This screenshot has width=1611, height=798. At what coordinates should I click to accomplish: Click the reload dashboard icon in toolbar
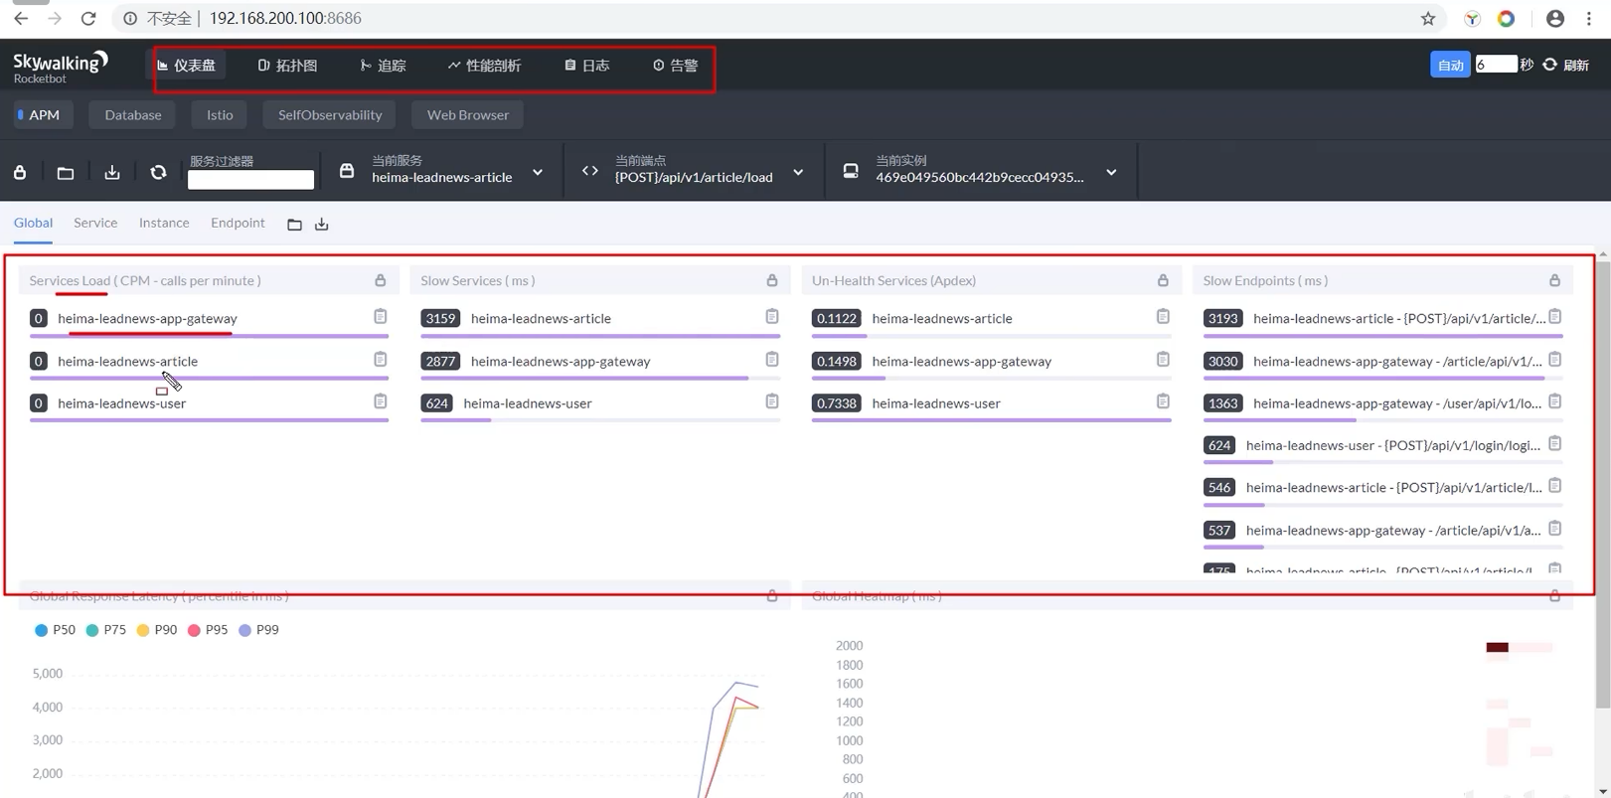pos(158,172)
